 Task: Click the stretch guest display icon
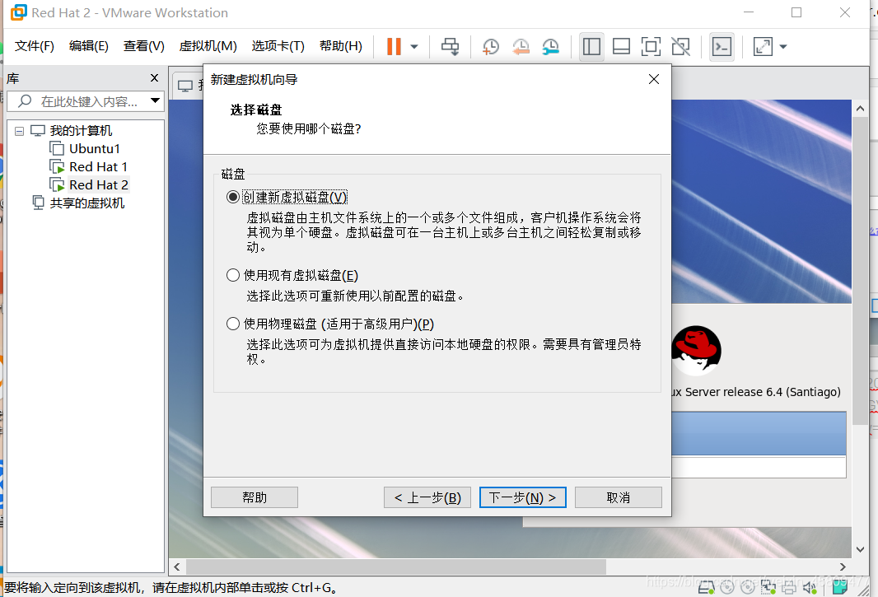764,46
